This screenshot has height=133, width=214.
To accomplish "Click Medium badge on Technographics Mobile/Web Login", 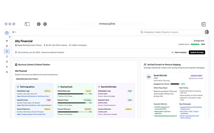I will click(x=48, y=91).
